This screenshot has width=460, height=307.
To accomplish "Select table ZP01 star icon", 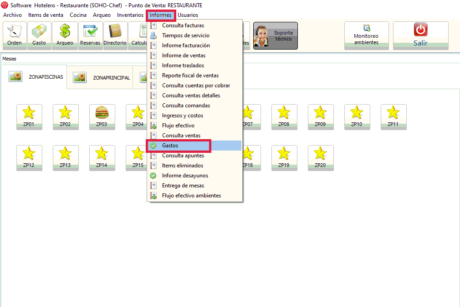I will click(x=29, y=117).
